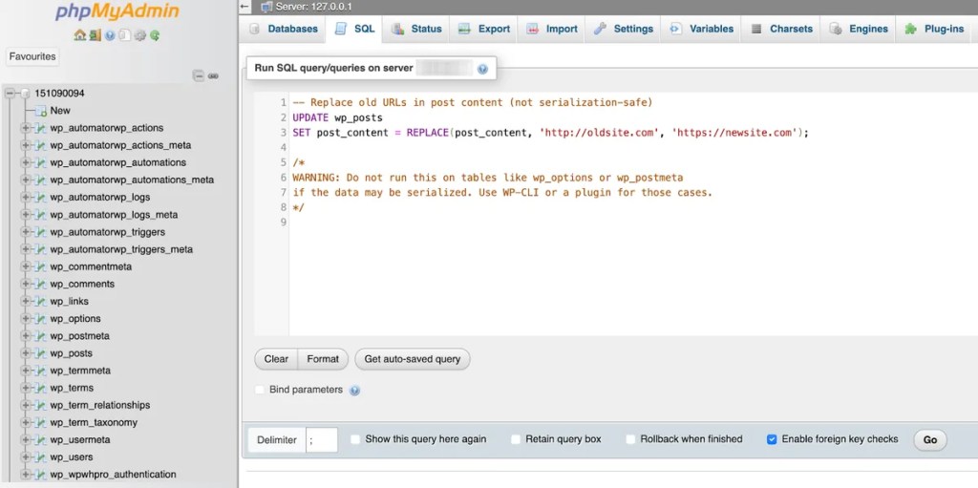The height and width of the screenshot is (488, 978).
Task: Open navigation panel settings gear icon
Action: pyautogui.click(x=139, y=35)
